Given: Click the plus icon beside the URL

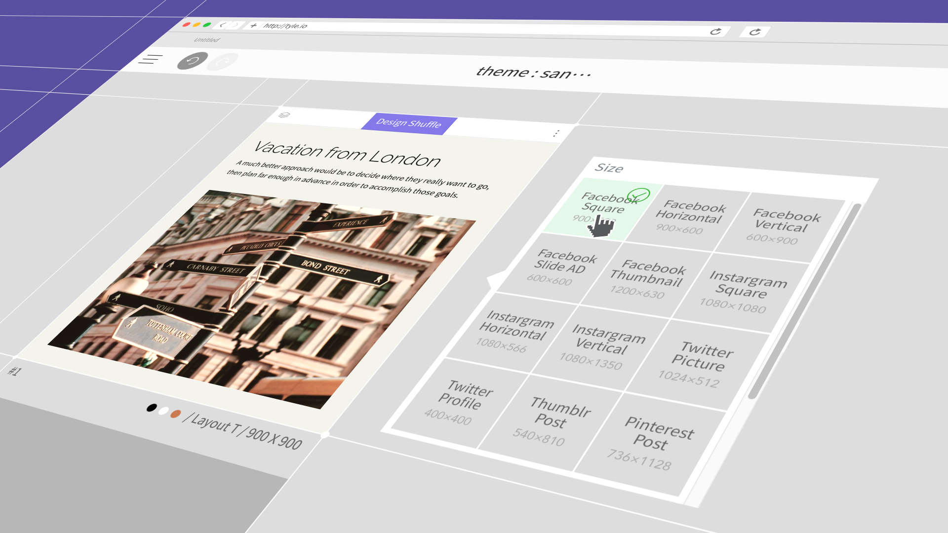Looking at the screenshot, I should point(253,25).
